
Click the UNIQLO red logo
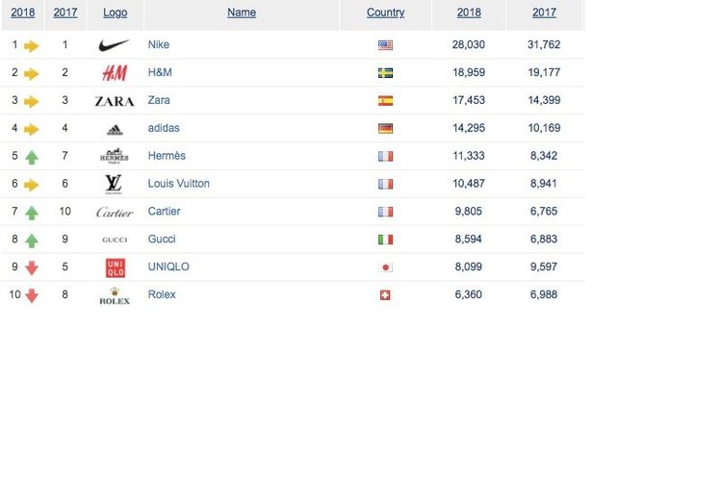coord(115,267)
